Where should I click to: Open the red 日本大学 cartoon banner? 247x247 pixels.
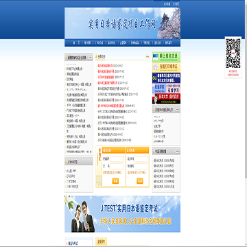[x=166, y=99]
